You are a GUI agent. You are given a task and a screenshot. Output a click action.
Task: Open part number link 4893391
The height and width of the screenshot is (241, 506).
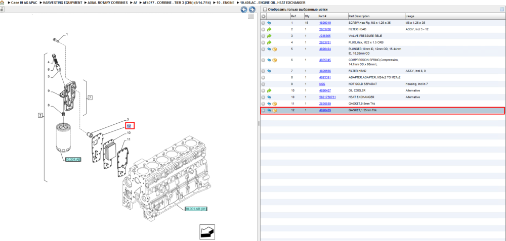click(325, 77)
